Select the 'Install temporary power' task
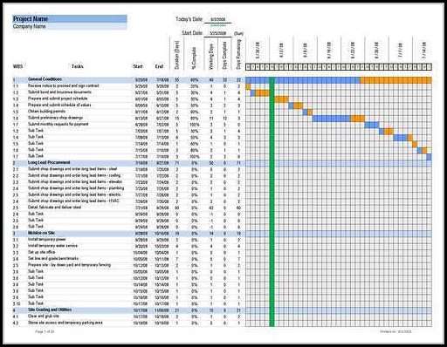 47,240
